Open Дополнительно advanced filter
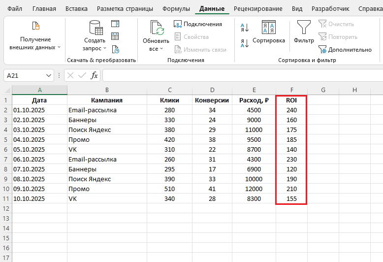Image resolution: width=383 pixels, height=262 pixels. (345, 49)
